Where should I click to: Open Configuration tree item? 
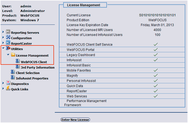[x=21, y=38]
